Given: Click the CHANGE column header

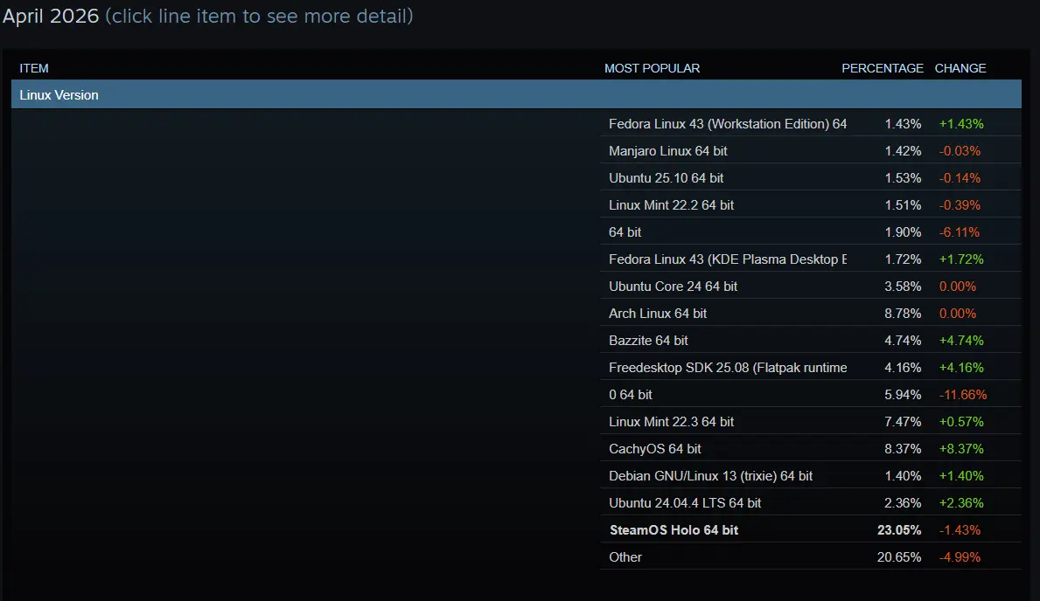Looking at the screenshot, I should 960,68.
